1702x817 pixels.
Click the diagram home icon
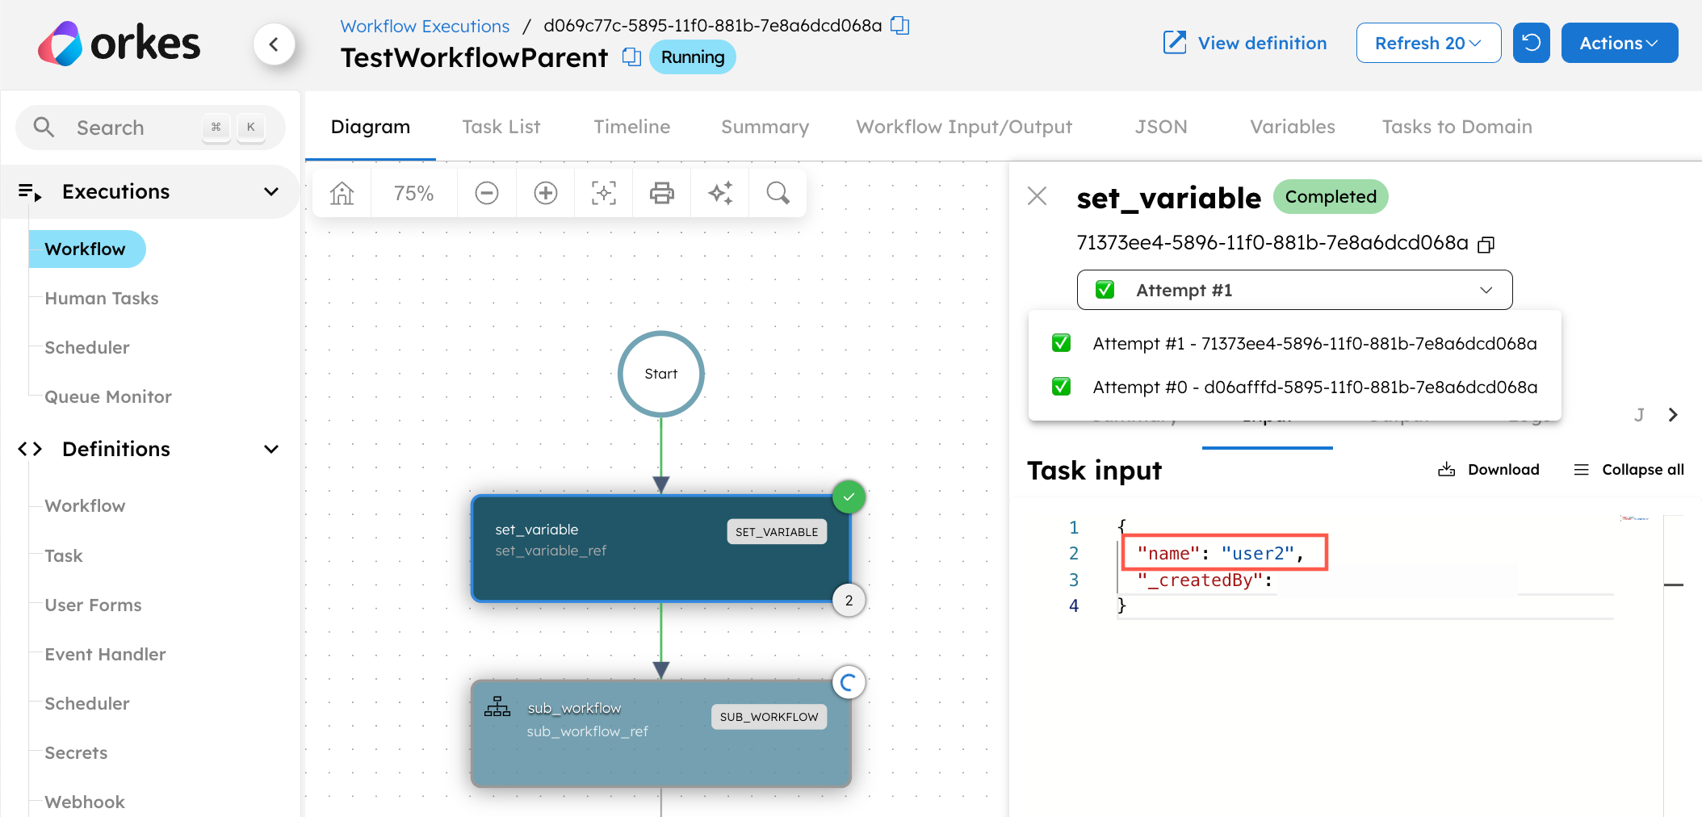(x=342, y=193)
